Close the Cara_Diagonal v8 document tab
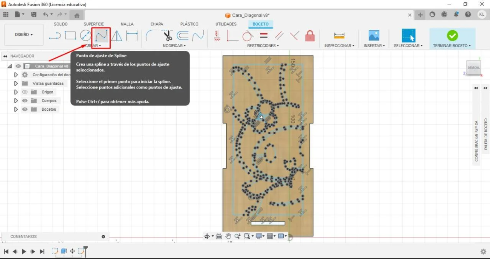The width and height of the screenshot is (490, 259). point(410,15)
